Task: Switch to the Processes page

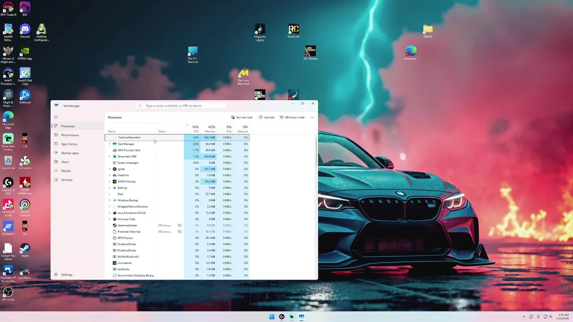Action: click(77, 126)
